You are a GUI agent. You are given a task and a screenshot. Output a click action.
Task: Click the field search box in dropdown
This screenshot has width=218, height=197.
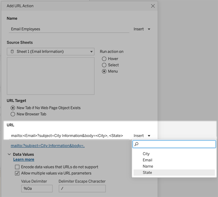click(x=174, y=144)
